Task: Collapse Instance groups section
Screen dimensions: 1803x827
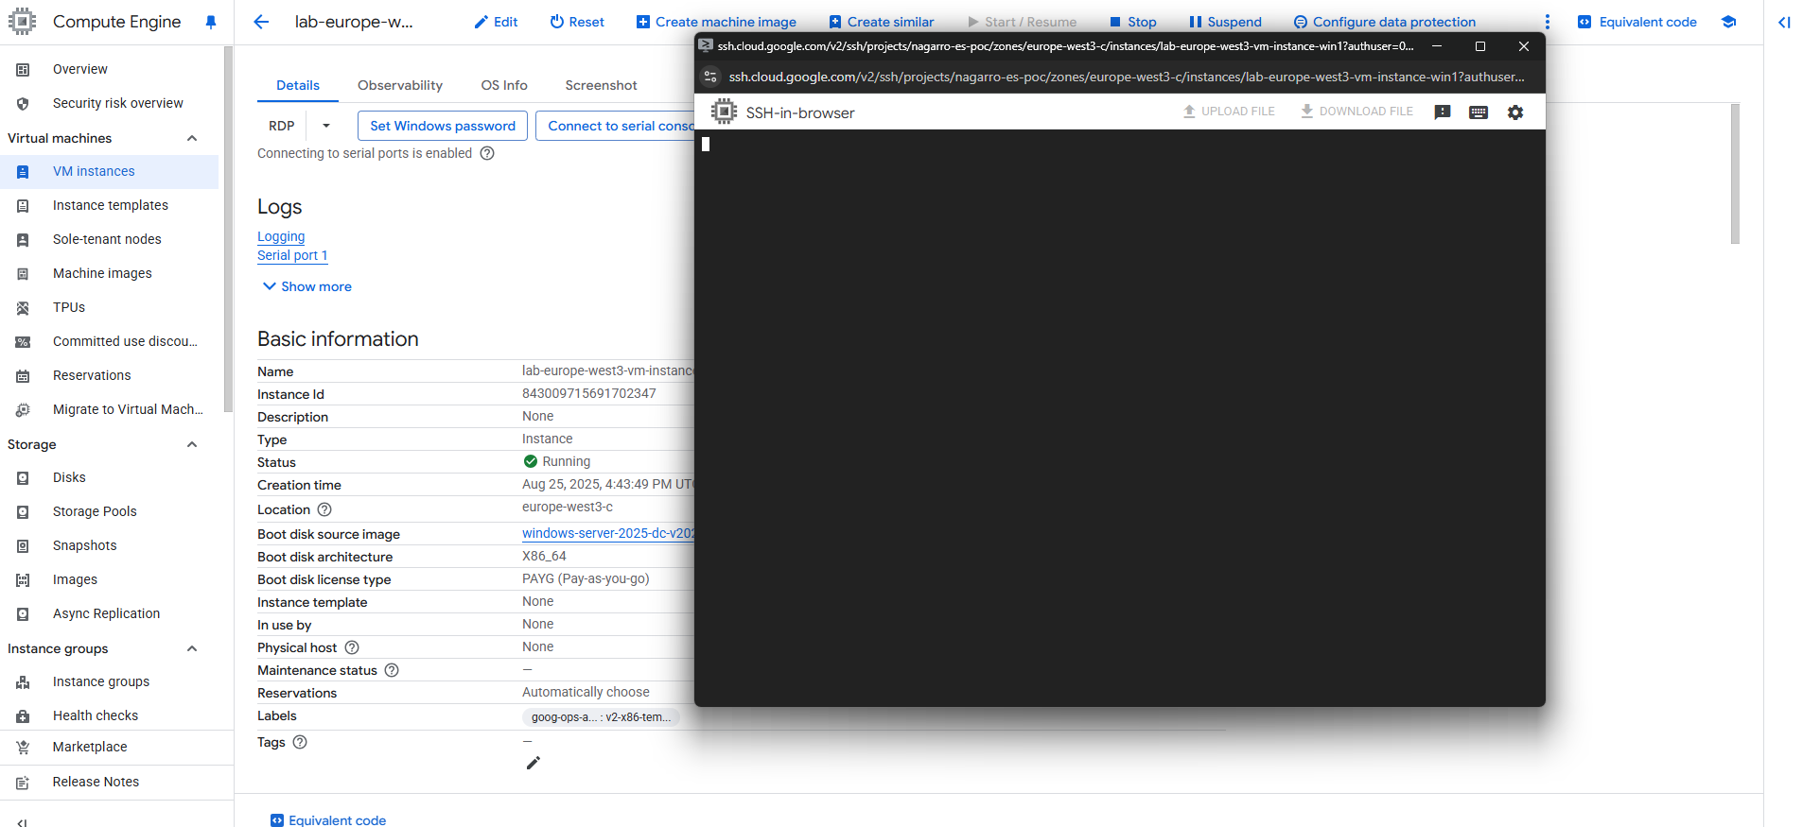Action: pos(192,648)
